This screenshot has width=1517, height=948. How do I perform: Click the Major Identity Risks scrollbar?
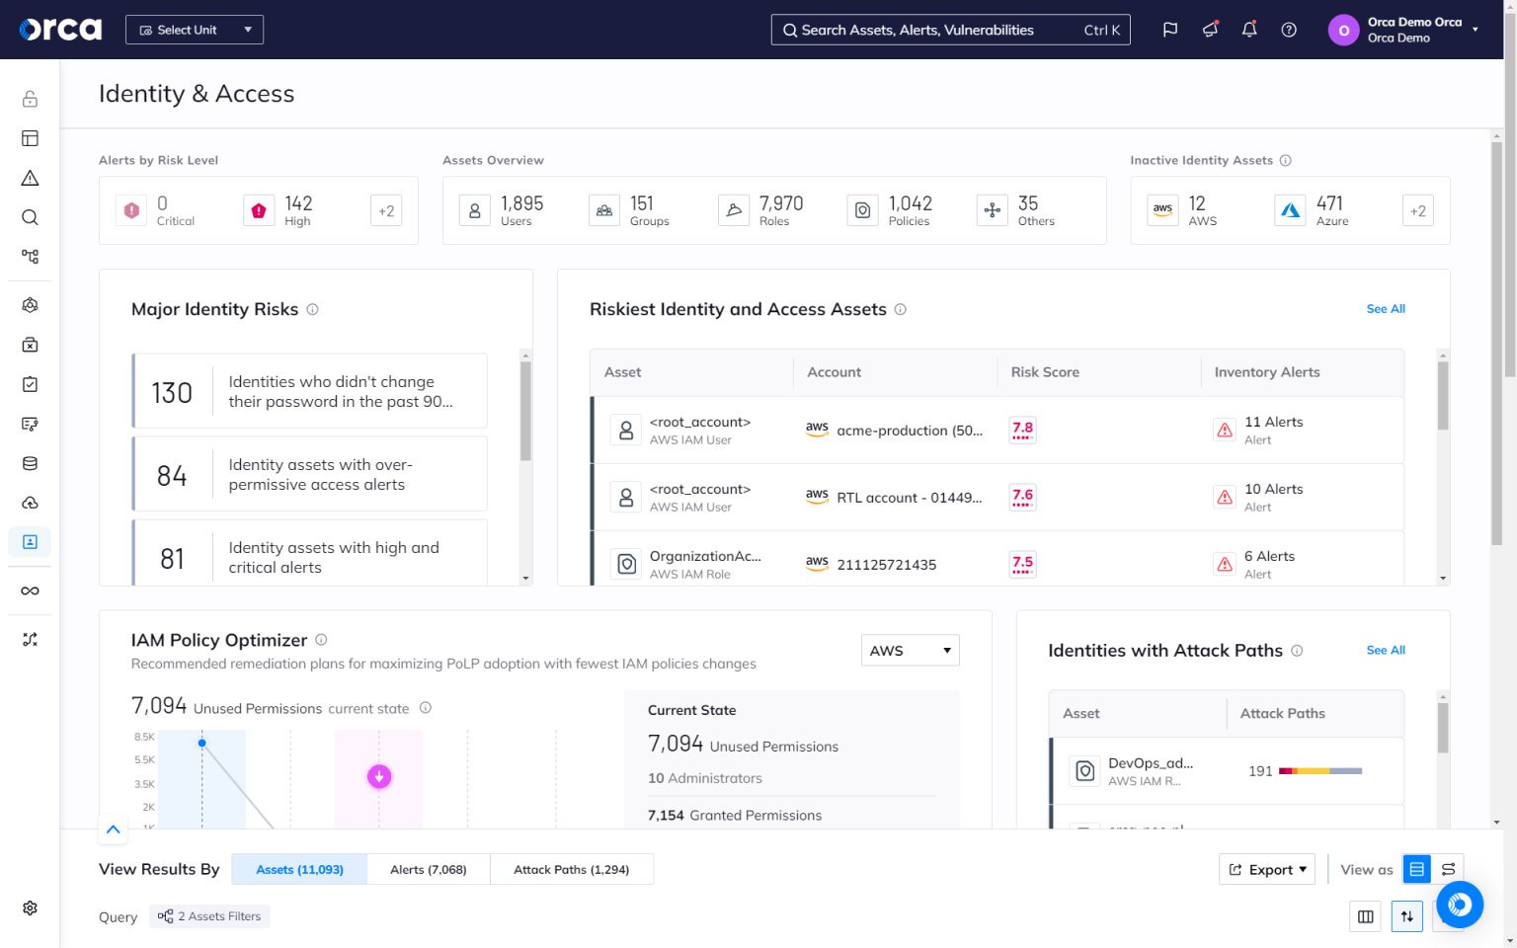pyautogui.click(x=525, y=410)
